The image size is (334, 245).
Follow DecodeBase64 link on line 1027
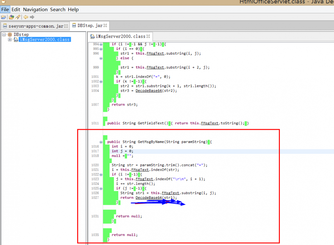coord(149,198)
